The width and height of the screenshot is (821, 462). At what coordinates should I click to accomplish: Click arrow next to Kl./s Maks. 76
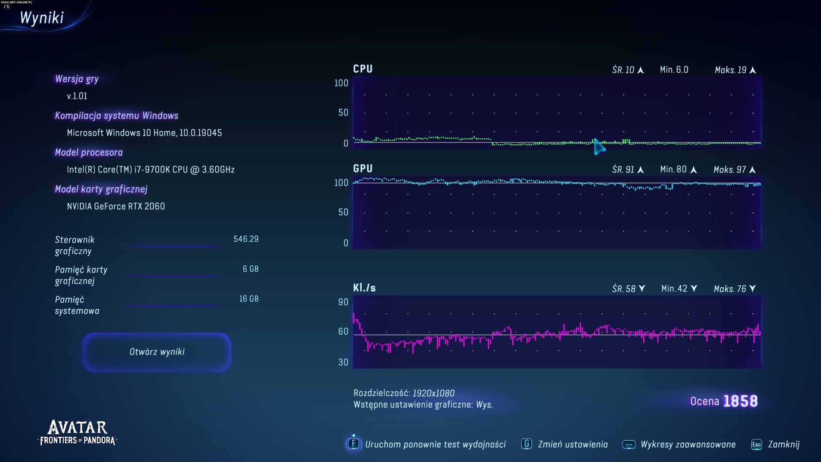click(x=753, y=289)
